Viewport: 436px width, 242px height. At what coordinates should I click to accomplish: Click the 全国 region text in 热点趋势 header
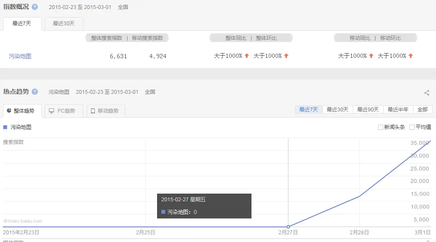(150, 92)
